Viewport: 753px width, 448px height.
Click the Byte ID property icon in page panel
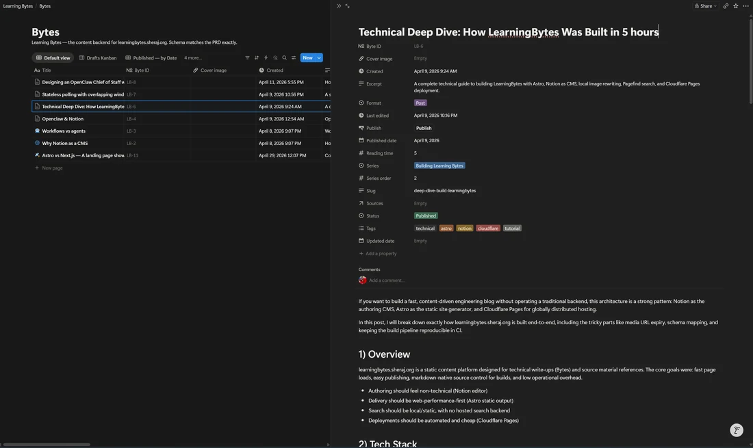tap(361, 46)
